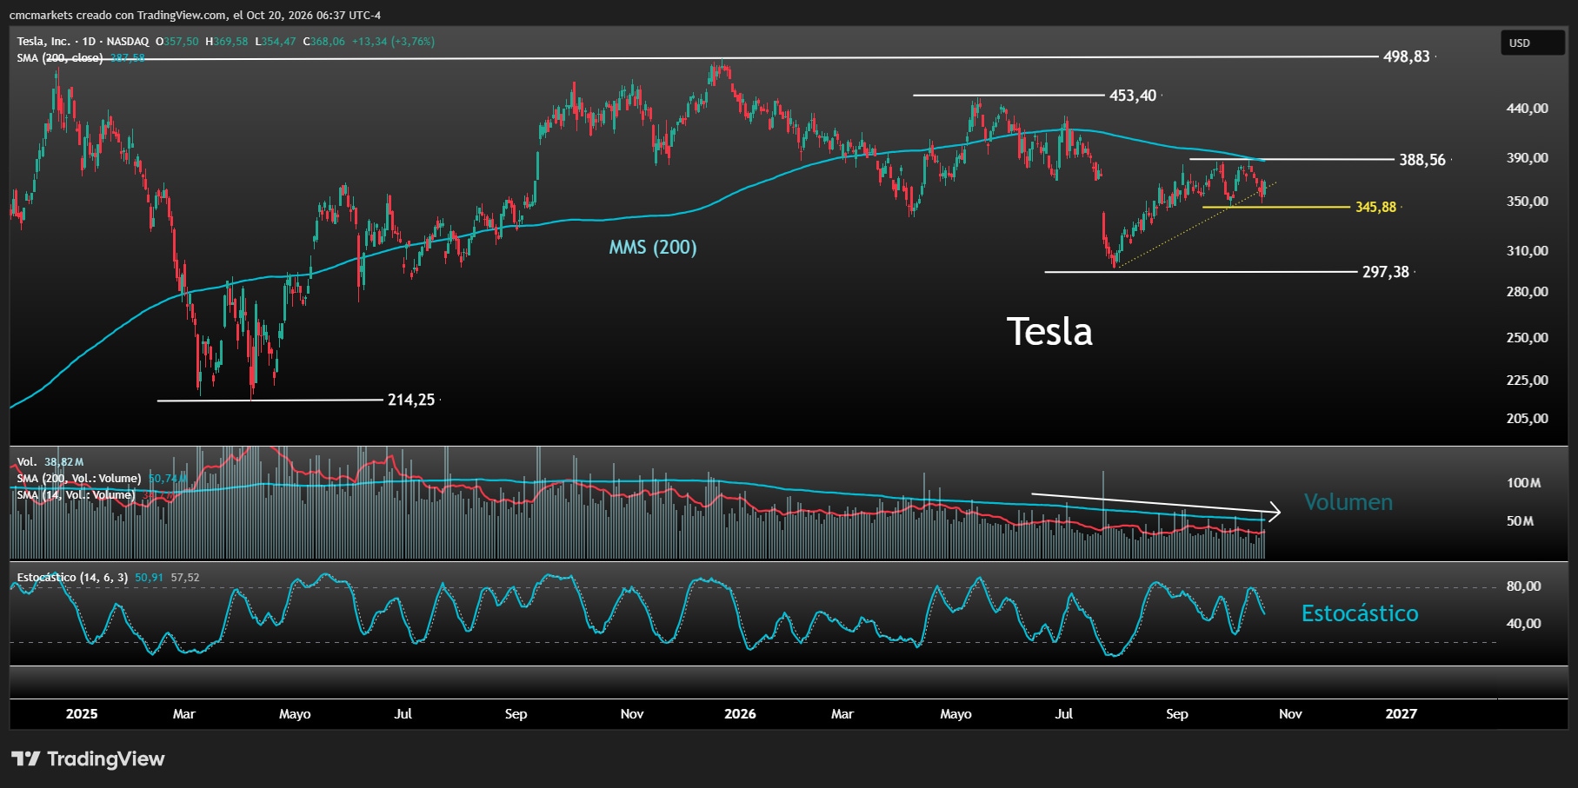Select the SMA (14, Vol.: Volume) legend
This screenshot has height=788, width=1578.
(77, 494)
